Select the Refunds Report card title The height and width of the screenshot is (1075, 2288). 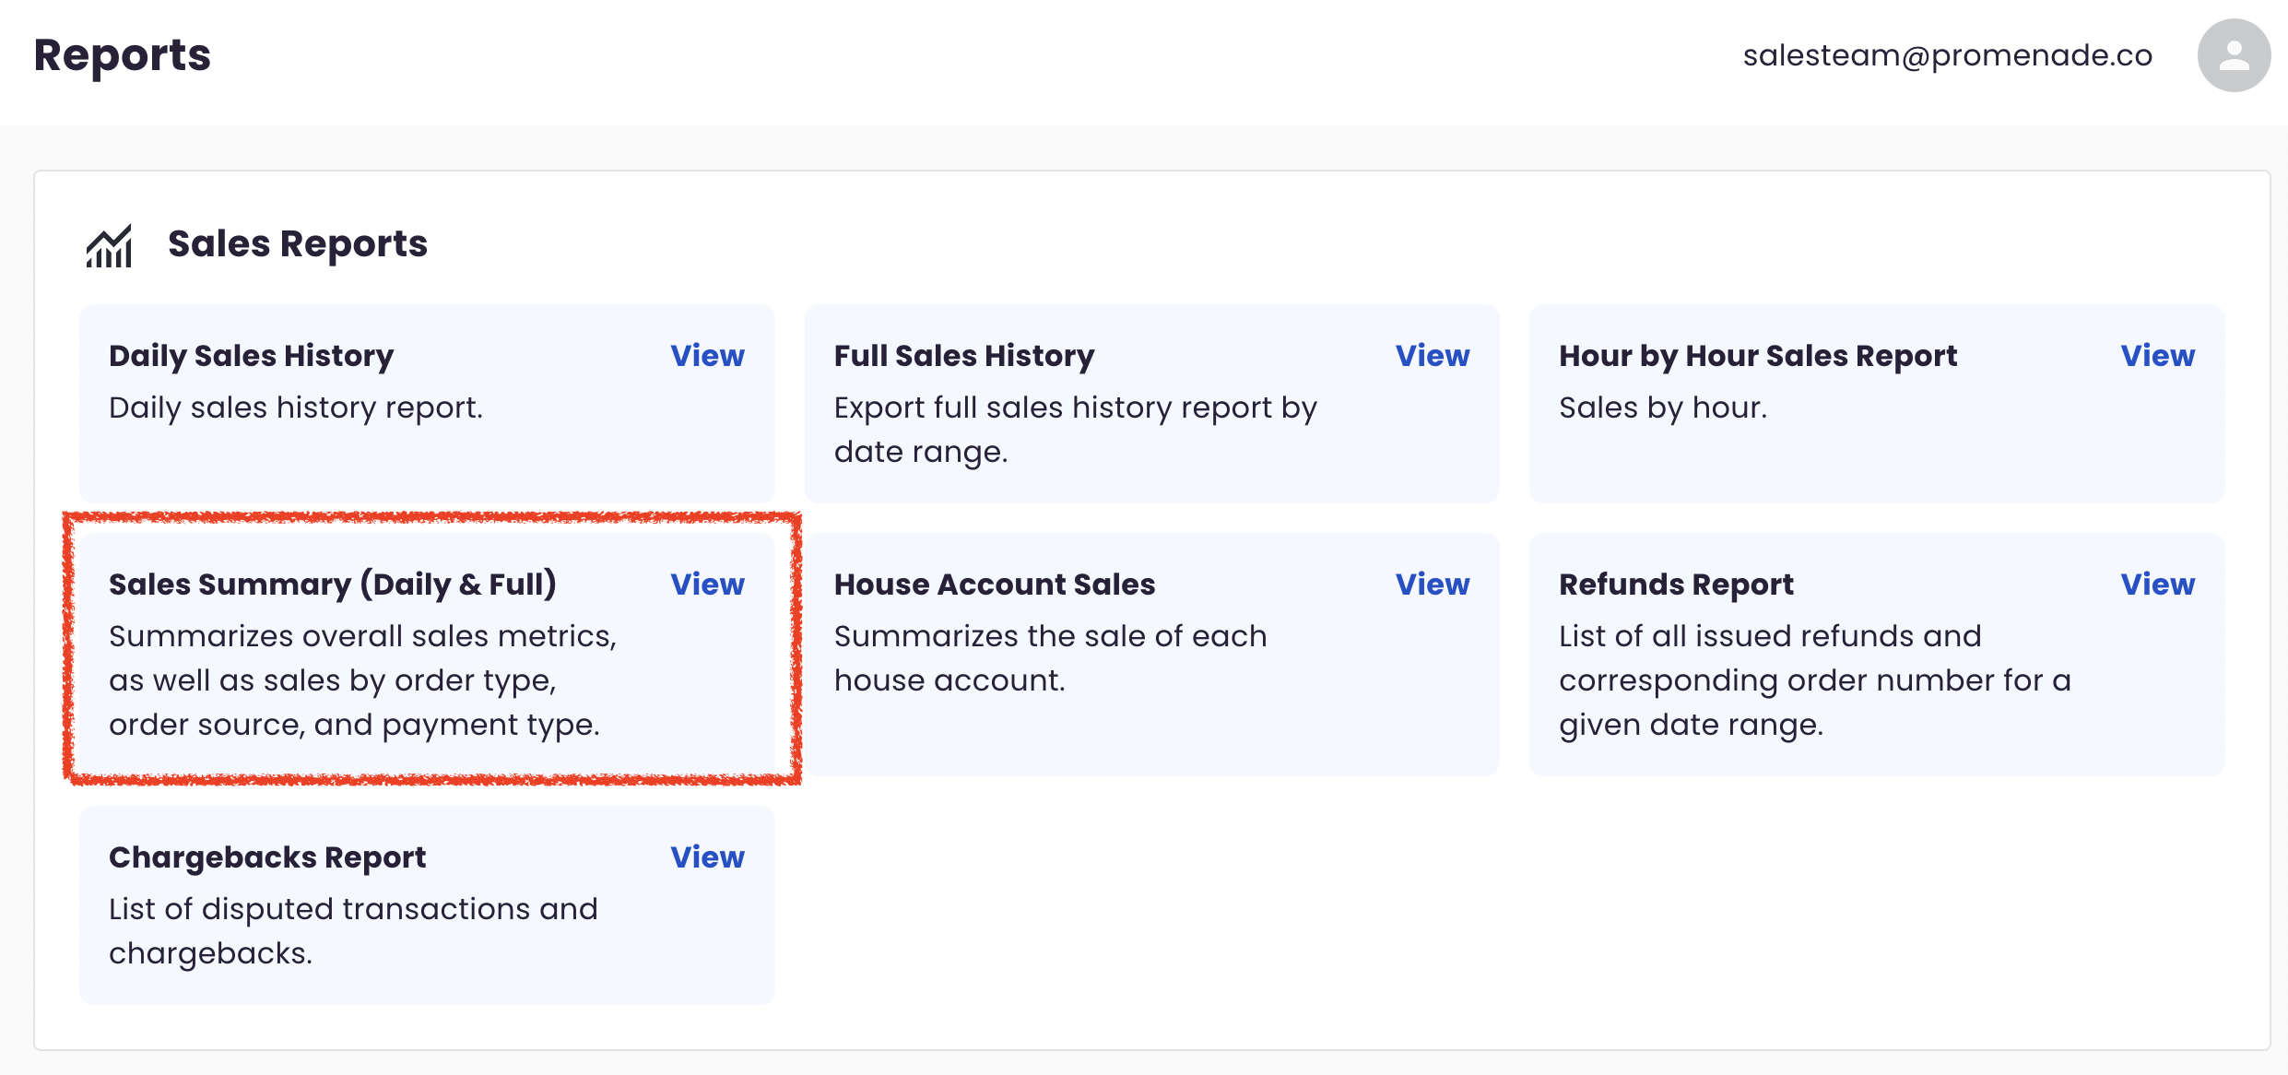(1676, 585)
